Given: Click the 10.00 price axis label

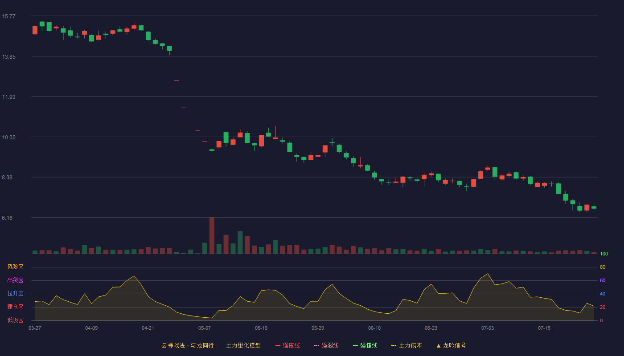Looking at the screenshot, I should [8, 138].
